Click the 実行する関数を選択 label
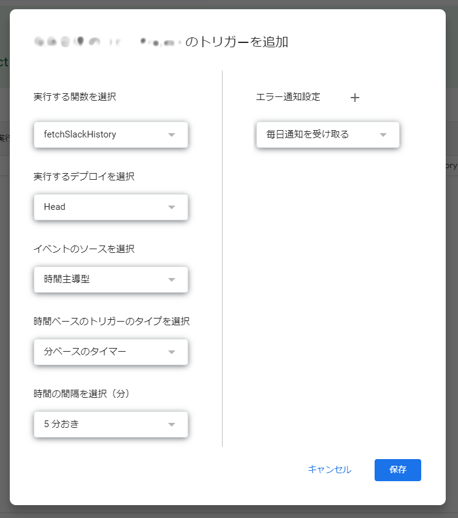Image resolution: width=458 pixels, height=518 pixels. (75, 97)
